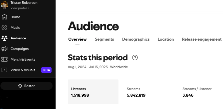Image resolution: width=223 pixels, height=109 pixels.
Task: Select the Listeners stat card
Action: [93, 92]
